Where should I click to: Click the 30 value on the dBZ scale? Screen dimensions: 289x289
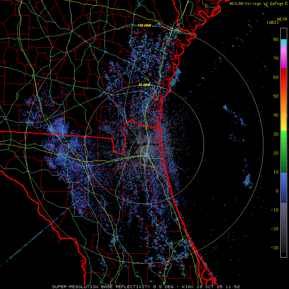[x=276, y=134]
